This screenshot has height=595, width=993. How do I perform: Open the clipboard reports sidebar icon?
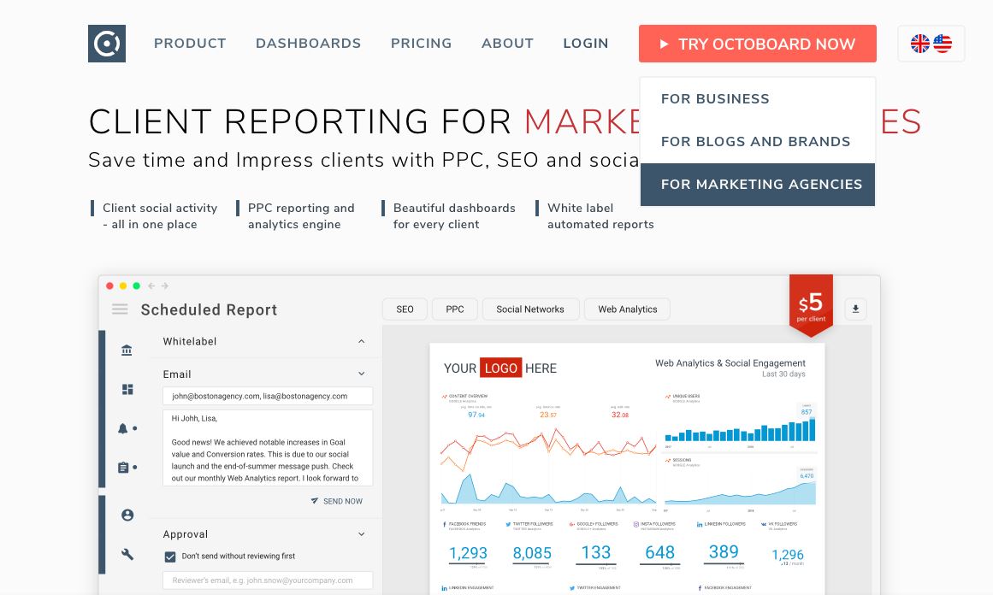pos(123,467)
